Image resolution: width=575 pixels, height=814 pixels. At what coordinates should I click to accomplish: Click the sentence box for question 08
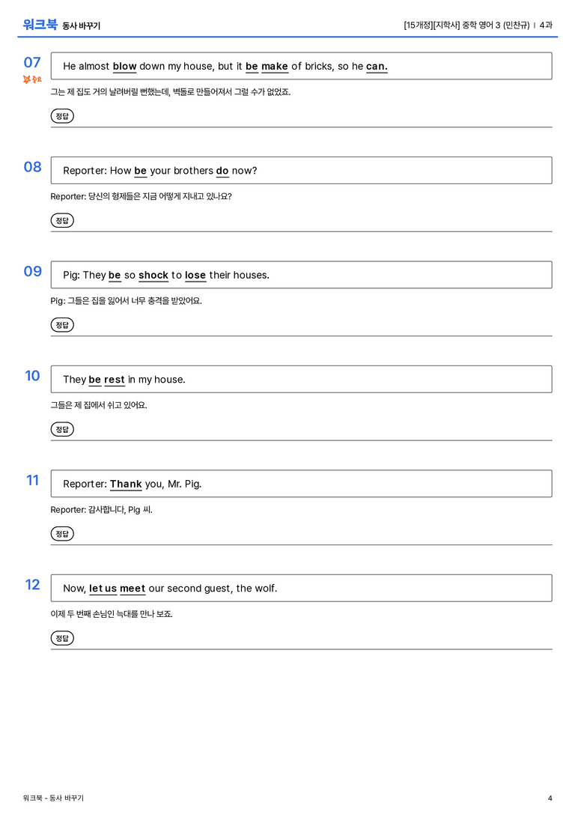point(302,170)
